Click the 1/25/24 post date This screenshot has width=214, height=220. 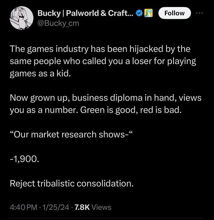(56, 207)
